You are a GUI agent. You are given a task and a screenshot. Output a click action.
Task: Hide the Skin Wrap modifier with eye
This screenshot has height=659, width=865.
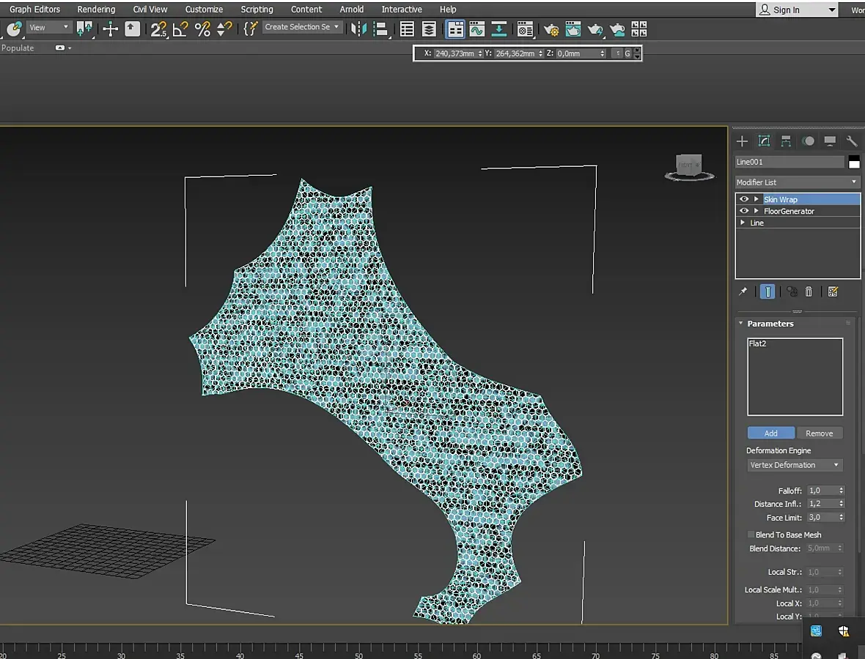(x=744, y=199)
